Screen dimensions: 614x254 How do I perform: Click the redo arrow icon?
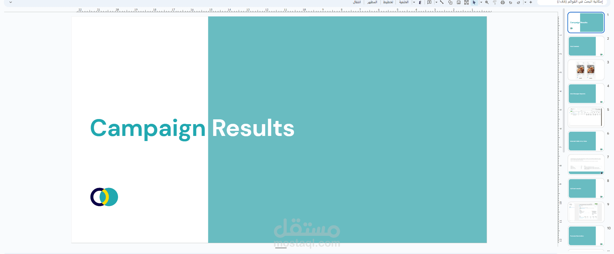point(518,2)
